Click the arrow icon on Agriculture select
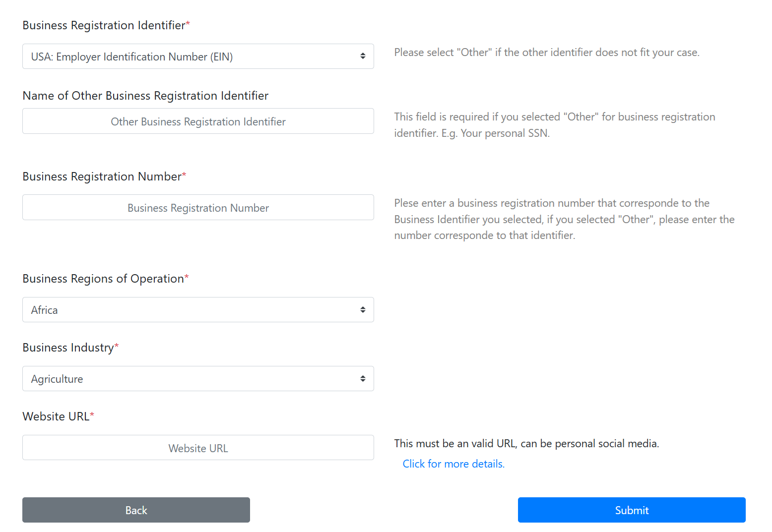 pyautogui.click(x=363, y=379)
